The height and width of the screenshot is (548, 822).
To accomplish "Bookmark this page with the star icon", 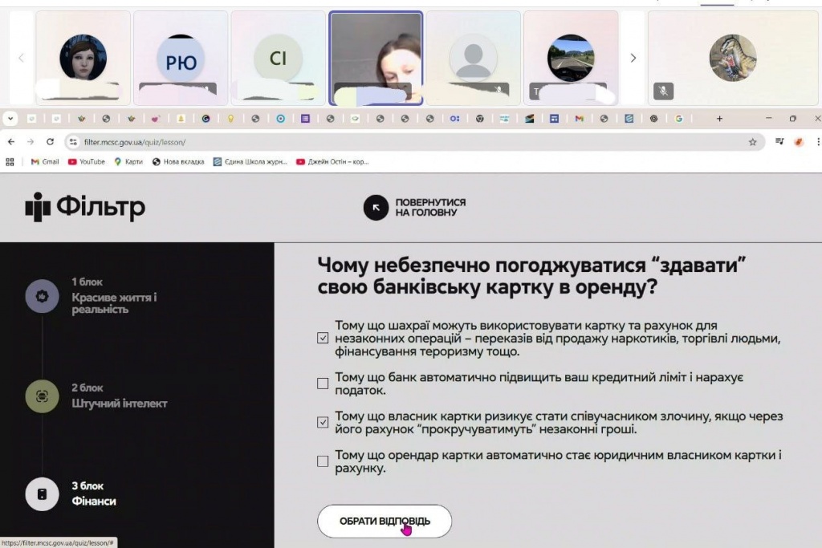I will [752, 142].
